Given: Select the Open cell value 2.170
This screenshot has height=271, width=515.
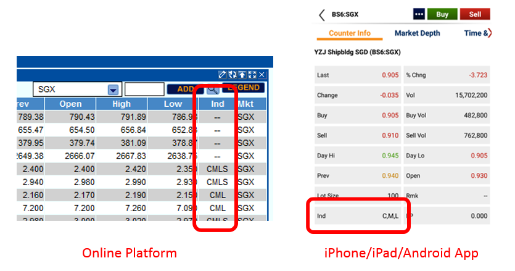Looking at the screenshot, I should [84, 195].
